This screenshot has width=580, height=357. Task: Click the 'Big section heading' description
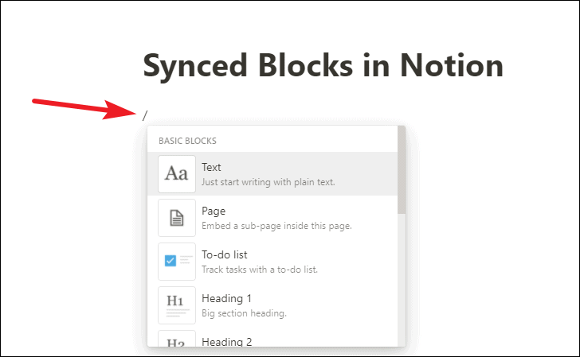click(244, 313)
